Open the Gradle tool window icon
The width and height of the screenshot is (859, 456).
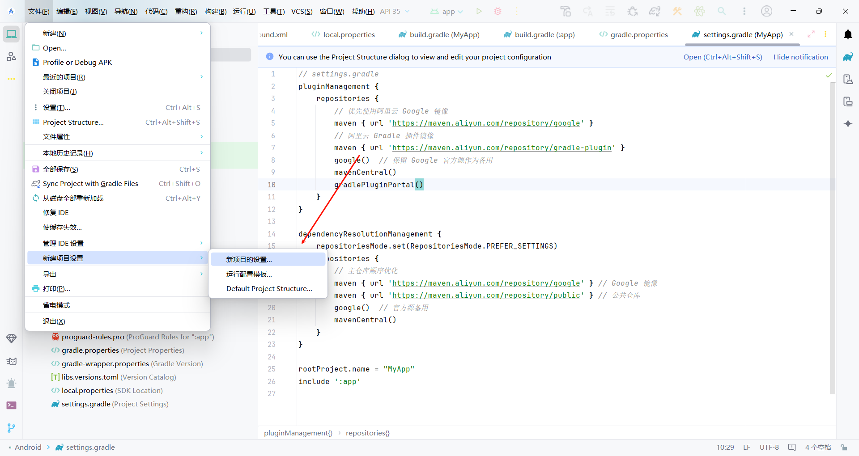tap(848, 57)
